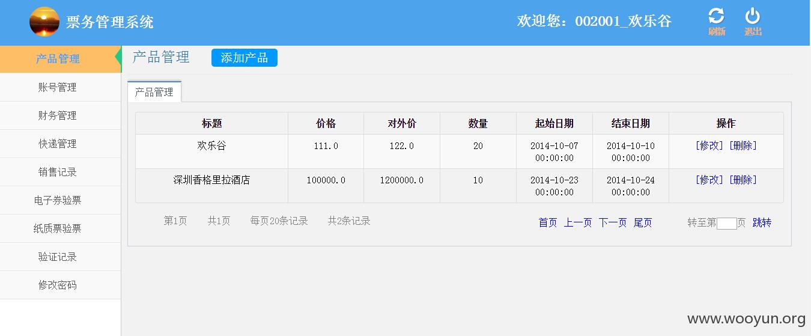This screenshot has width=811, height=336.
Task: Click the 结束日期 column header
Action: 631,123
